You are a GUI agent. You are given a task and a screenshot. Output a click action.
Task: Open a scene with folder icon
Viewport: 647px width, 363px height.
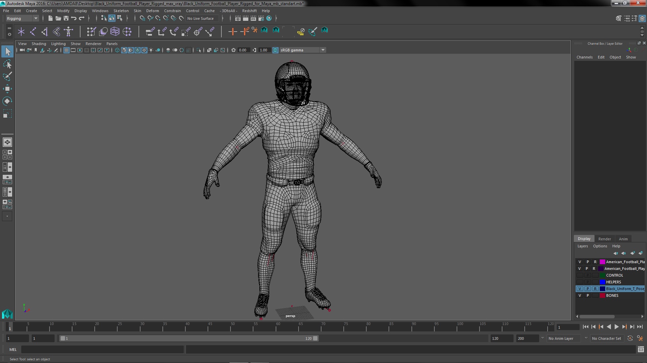point(58,18)
